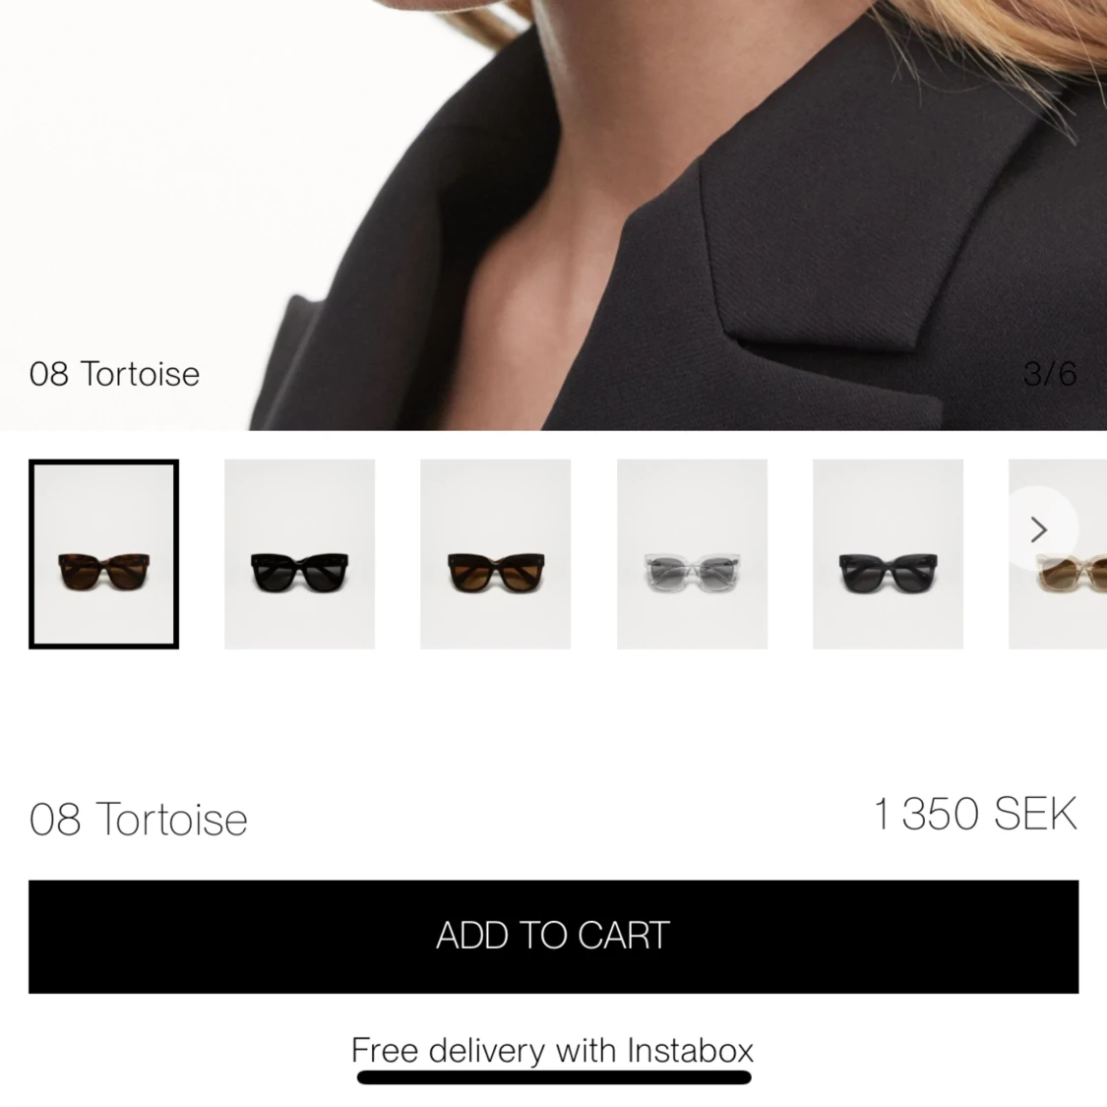Click the large 08 Tortoise product title
The image size is (1107, 1107).
[139, 819]
